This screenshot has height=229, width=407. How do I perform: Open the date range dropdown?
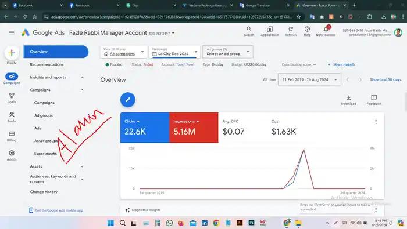(309, 79)
